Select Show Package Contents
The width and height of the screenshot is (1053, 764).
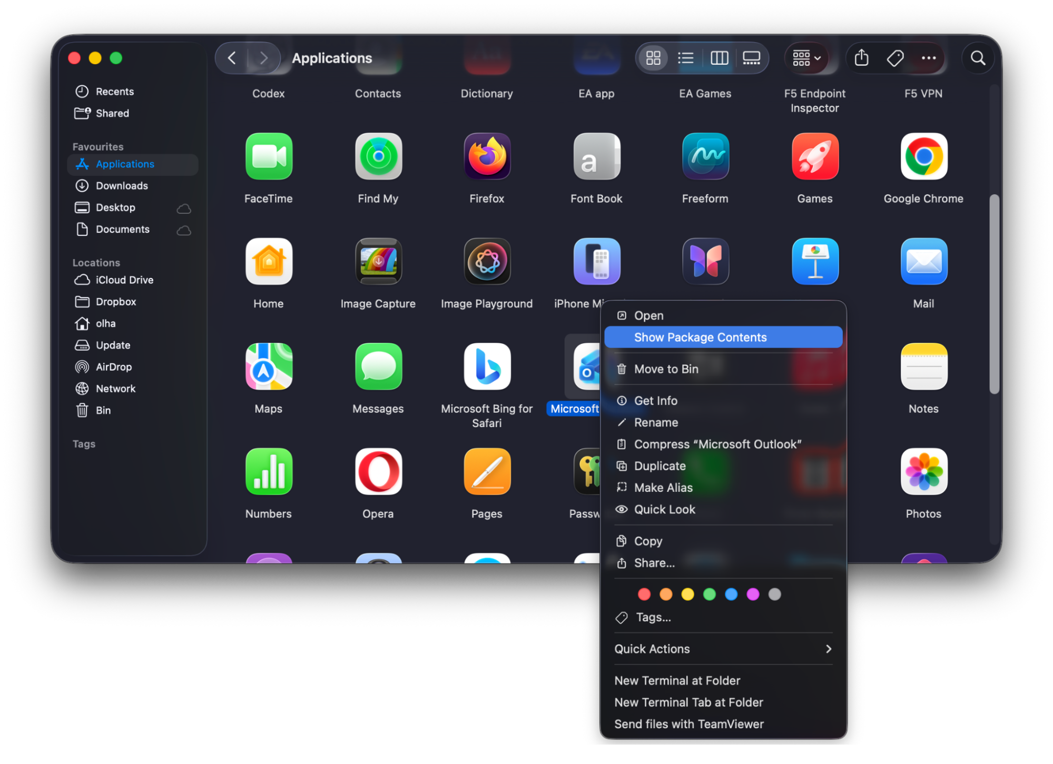[723, 338]
